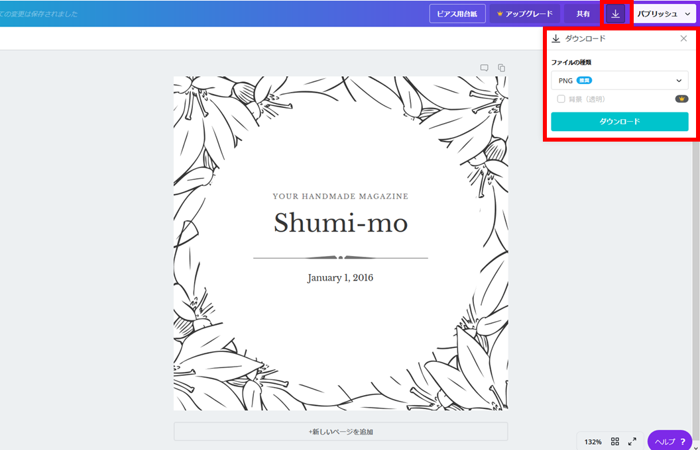Open the ヘルプ help button
This screenshot has width=700, height=450.
point(670,441)
